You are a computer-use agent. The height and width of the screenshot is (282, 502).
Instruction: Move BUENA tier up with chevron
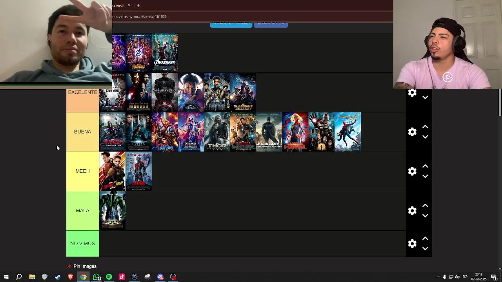coord(425,127)
